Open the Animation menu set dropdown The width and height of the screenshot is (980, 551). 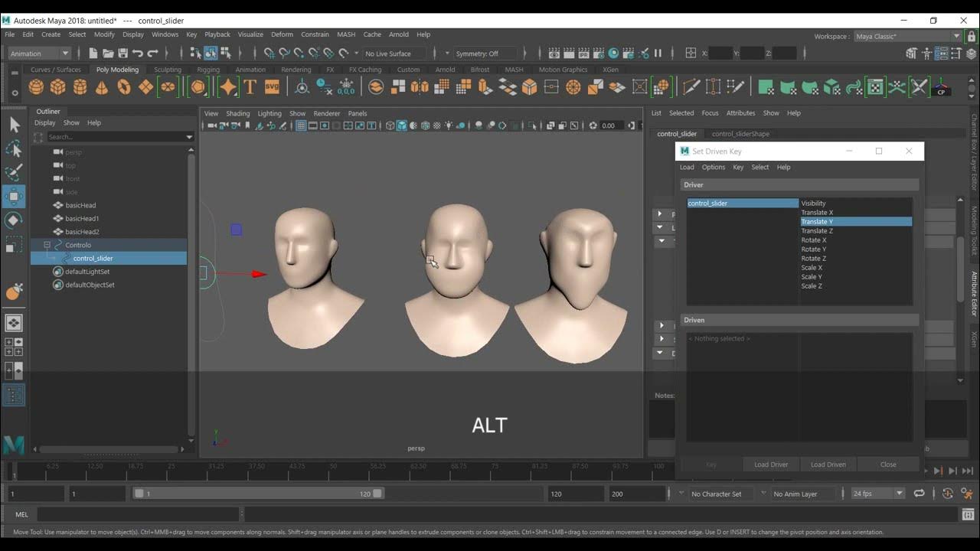click(39, 54)
